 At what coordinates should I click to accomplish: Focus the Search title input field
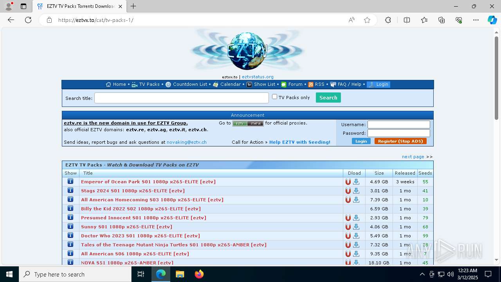[182, 98]
